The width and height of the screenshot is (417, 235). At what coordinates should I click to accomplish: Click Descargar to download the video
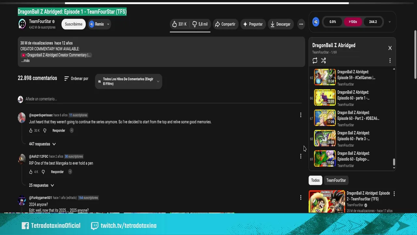[280, 24]
